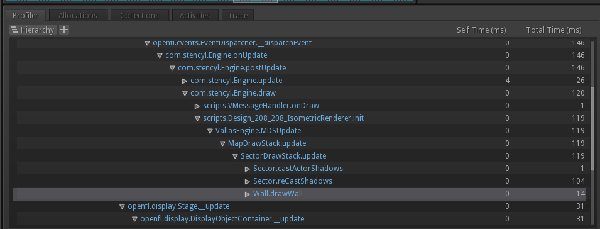Expand Sector.reCastShadows node
The height and width of the screenshot is (229, 600).
point(247,181)
